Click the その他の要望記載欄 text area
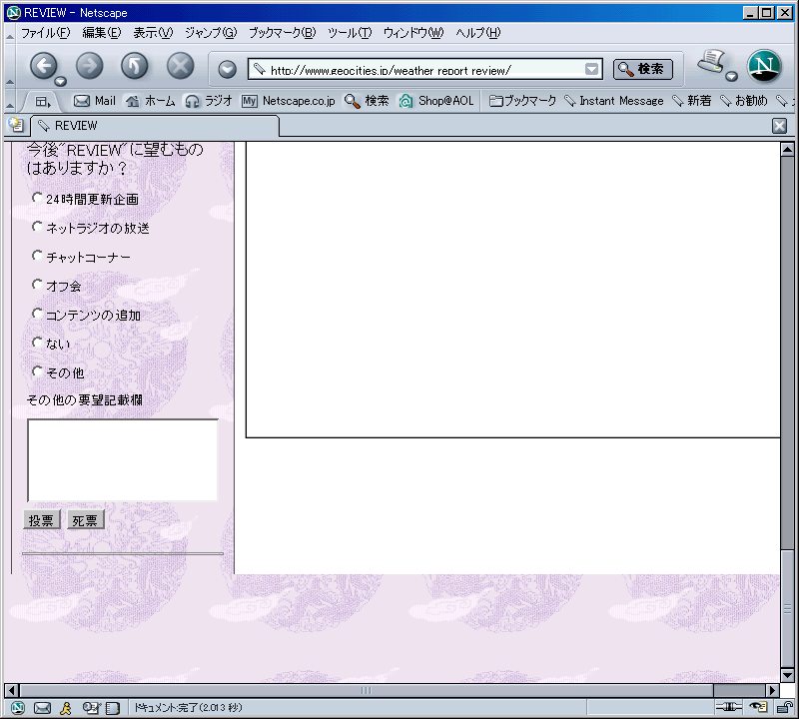 [122, 460]
